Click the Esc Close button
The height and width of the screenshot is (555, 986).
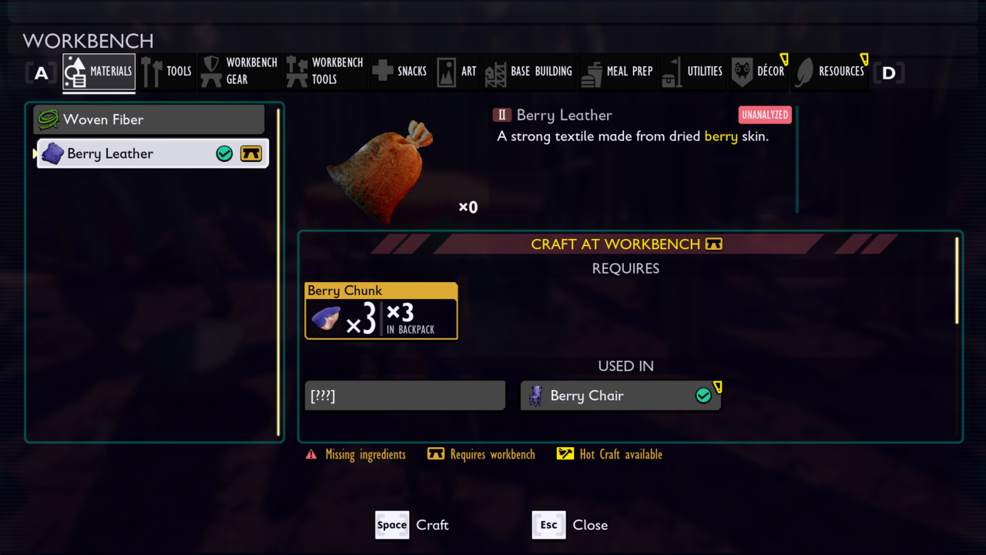pos(570,525)
